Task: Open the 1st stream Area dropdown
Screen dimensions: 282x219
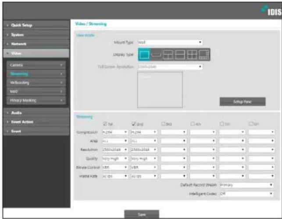Action: pos(115,141)
